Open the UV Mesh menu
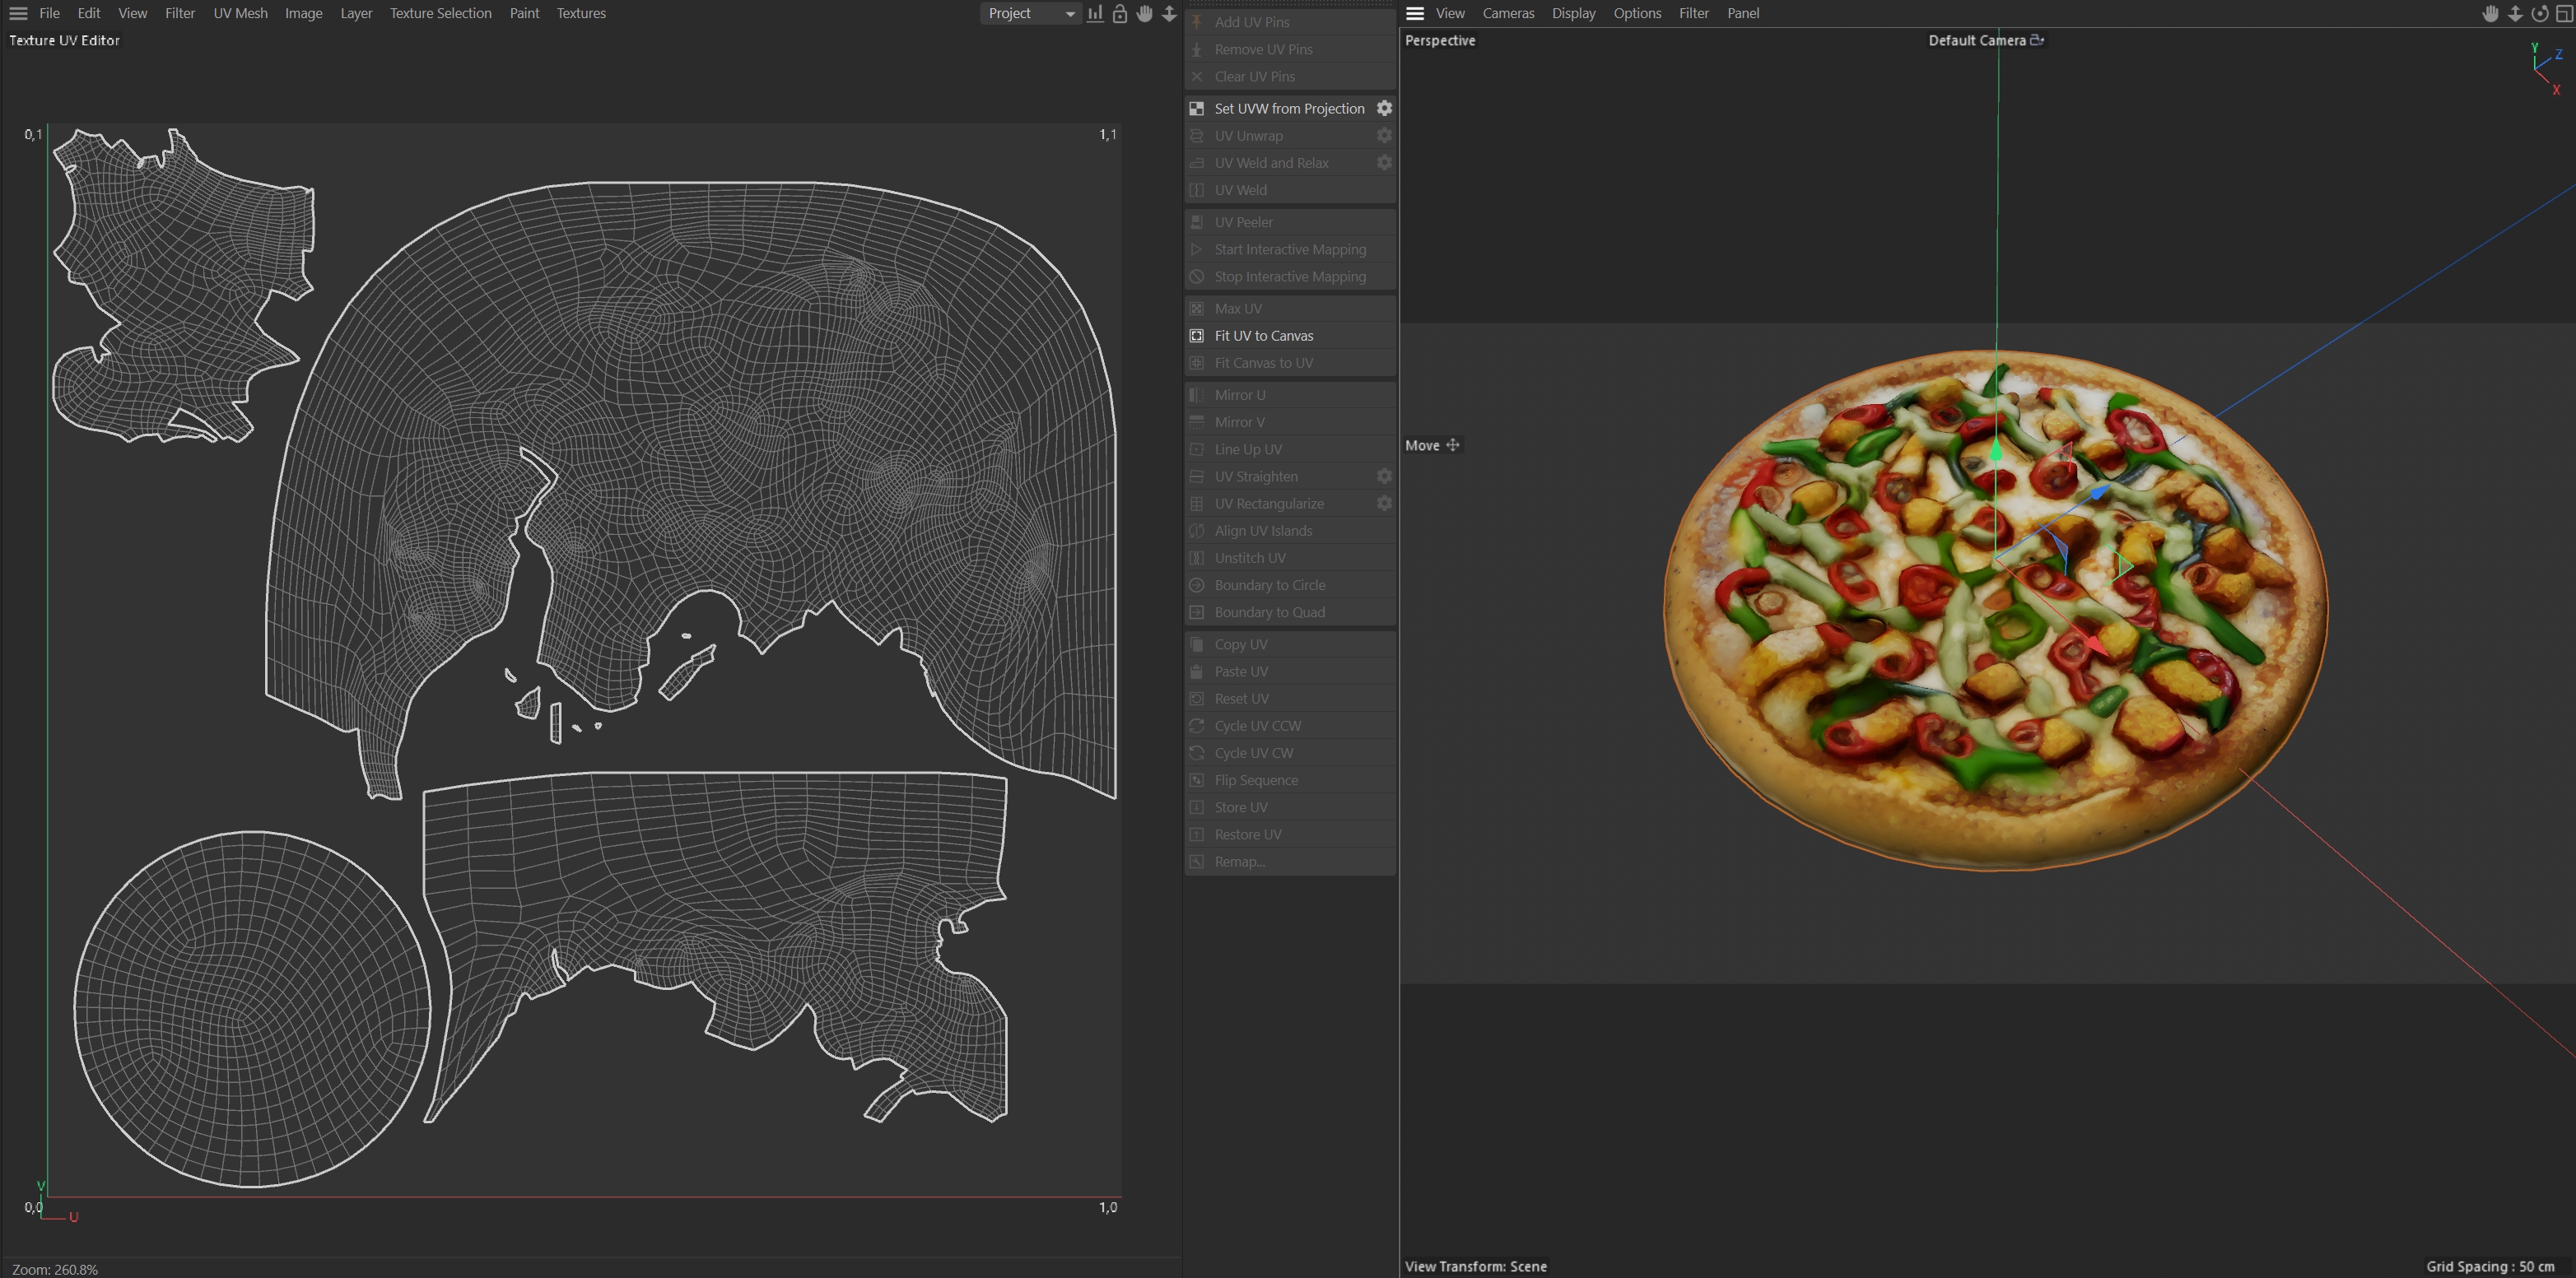Viewport: 2576px width, 1278px height. pos(240,13)
